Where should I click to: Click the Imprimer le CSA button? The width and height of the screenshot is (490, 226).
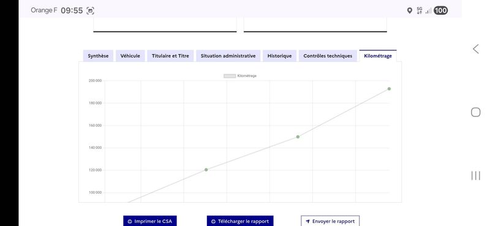(150, 221)
